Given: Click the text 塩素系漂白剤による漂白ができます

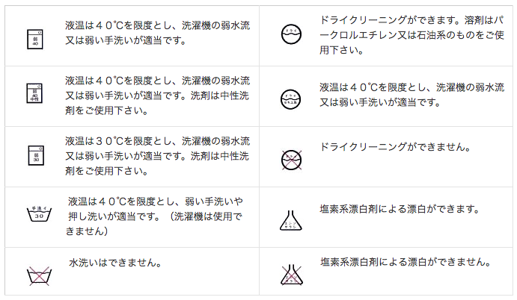Looking at the screenshot, I should click(x=399, y=210).
